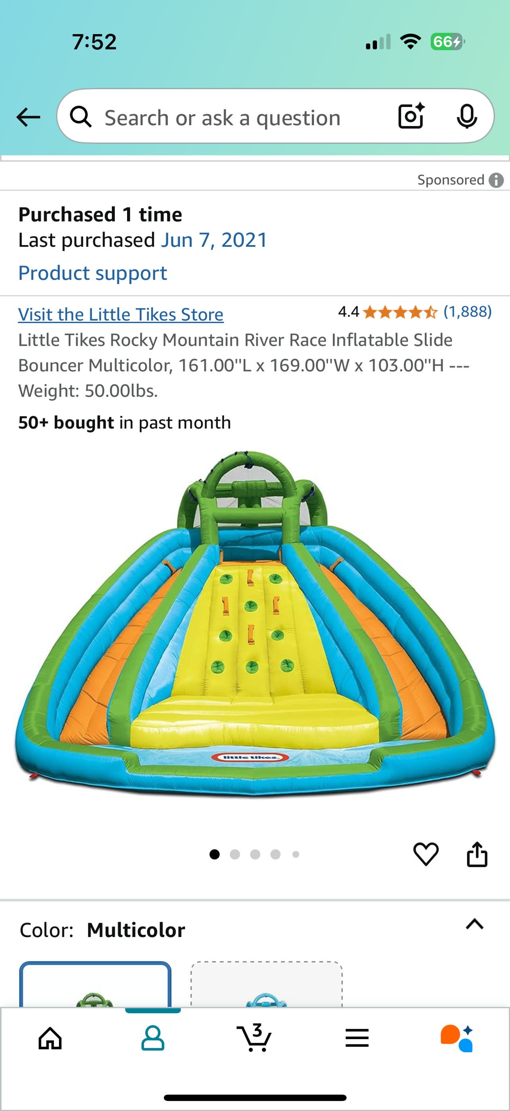Viewport: 510px width, 1111px height.
Task: Tap the search input field
Action: click(222, 118)
